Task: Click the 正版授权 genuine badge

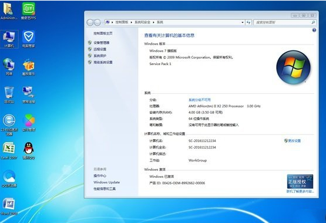Action: 300,181
